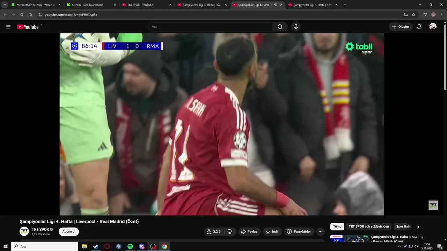447x251 pixels.
Task: Open OBS Studio from taskbar
Action: point(153,246)
